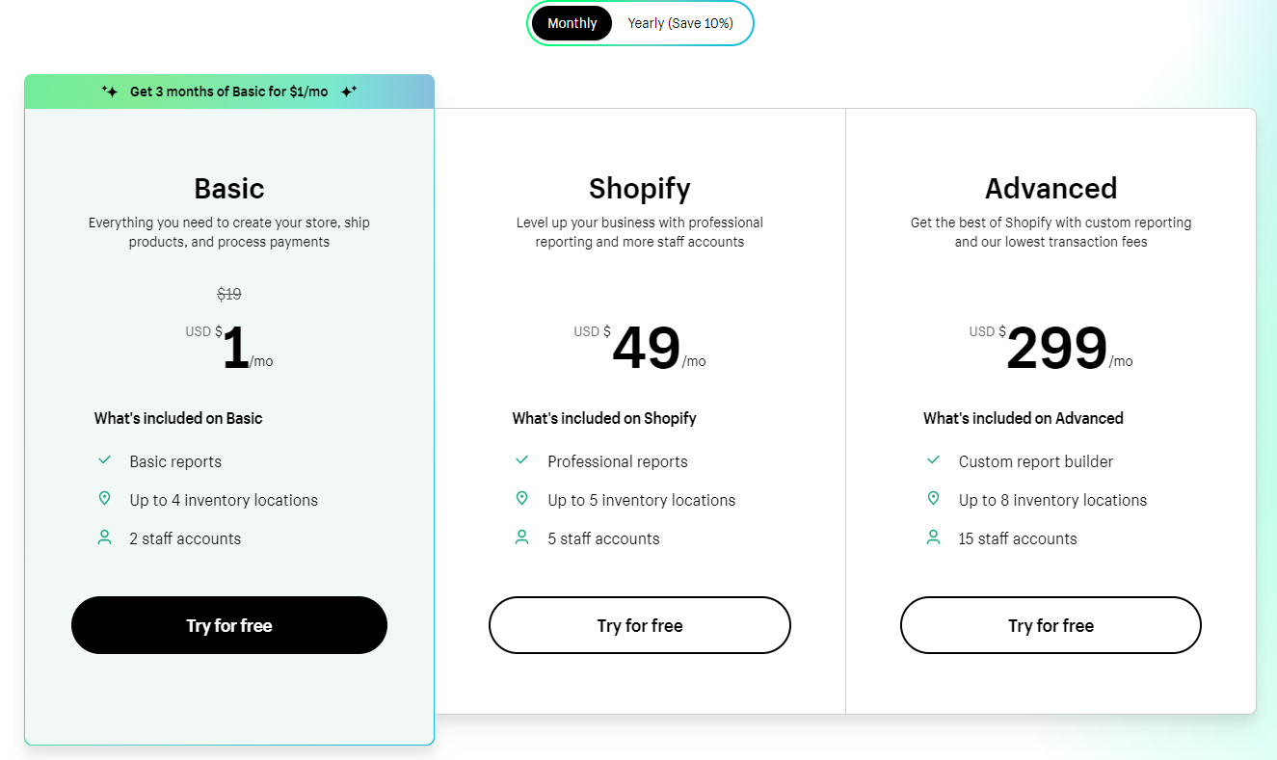Click the sparkle icon right of the promo banner text

[349, 92]
